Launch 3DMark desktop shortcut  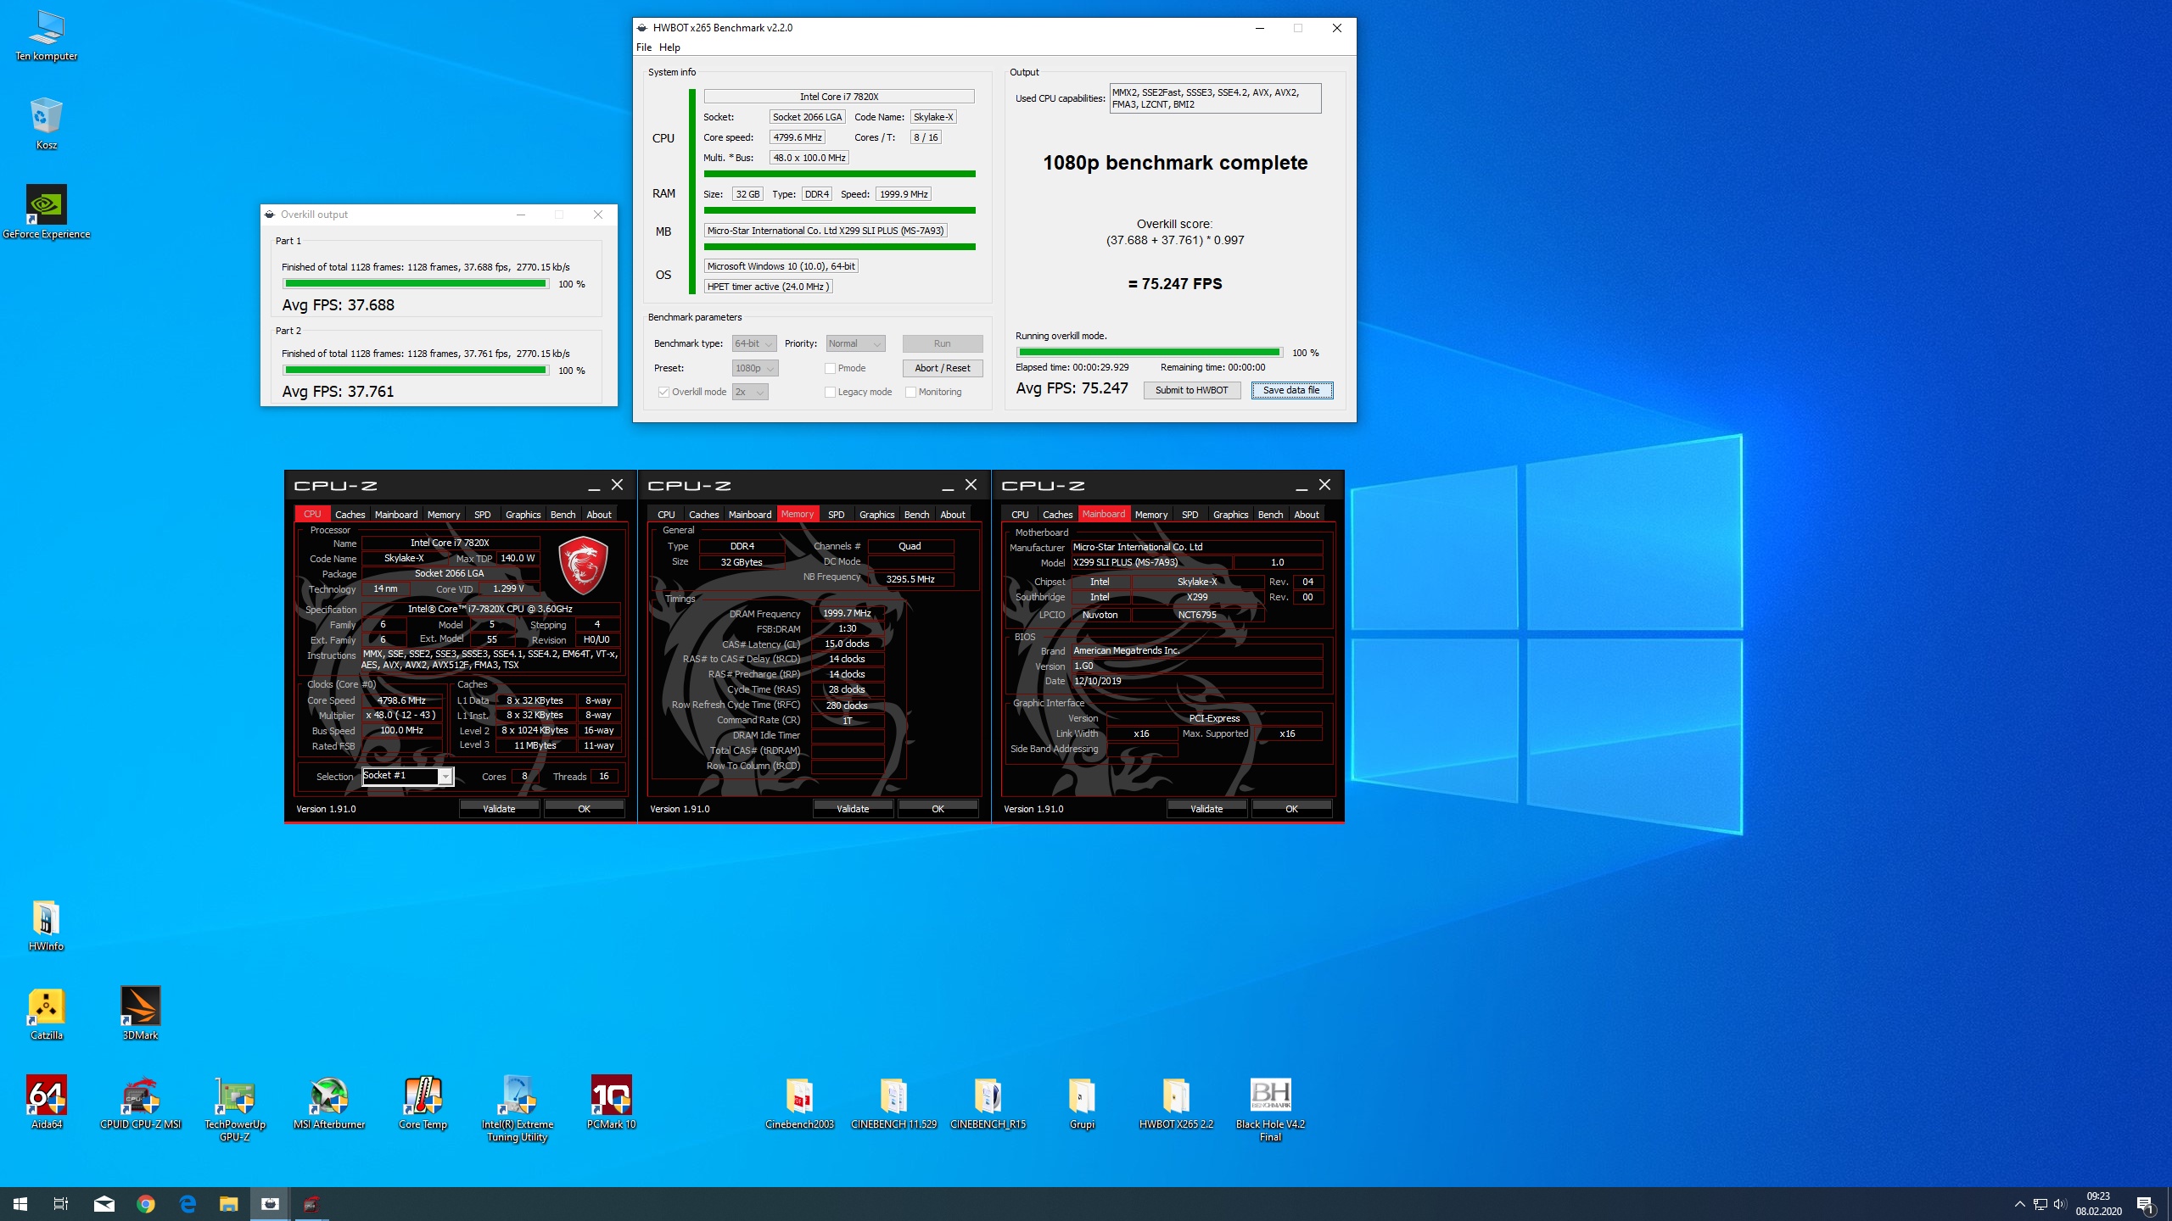(x=140, y=1014)
